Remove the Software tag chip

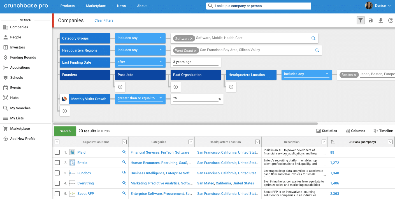[191, 39]
